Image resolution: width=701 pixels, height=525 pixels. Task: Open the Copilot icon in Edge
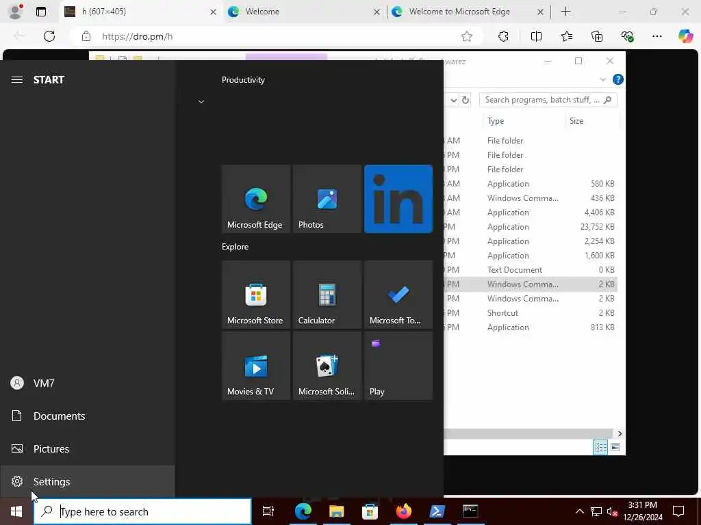point(685,36)
